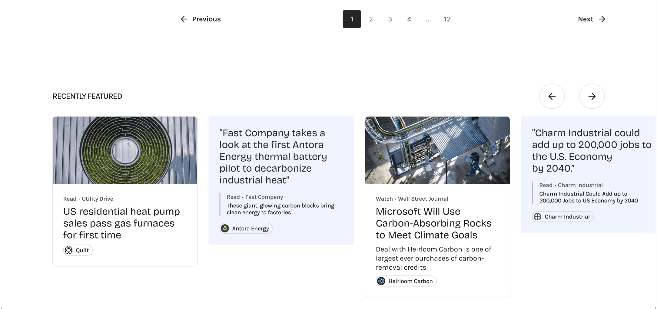Image resolution: width=657 pixels, height=309 pixels.
Task: Go to page 2
Action: [371, 19]
